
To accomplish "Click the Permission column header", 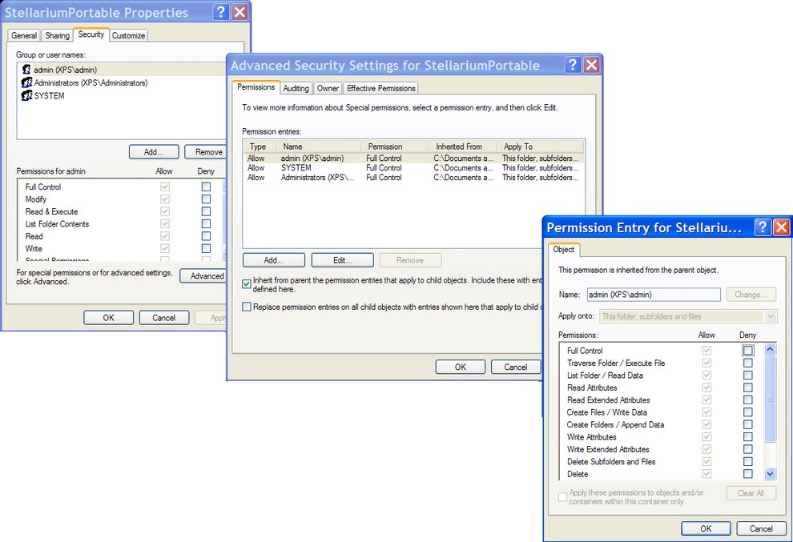I will pos(395,147).
